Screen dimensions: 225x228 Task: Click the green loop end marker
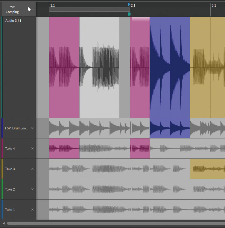tap(130, 14)
